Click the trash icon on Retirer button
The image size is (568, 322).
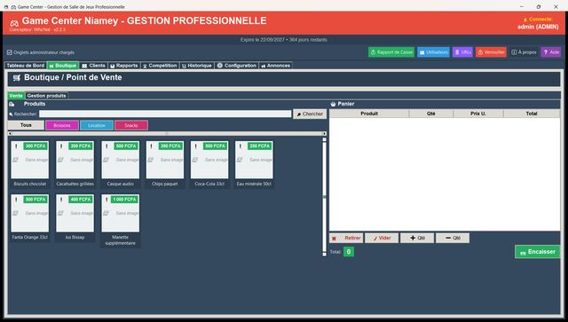pos(335,239)
